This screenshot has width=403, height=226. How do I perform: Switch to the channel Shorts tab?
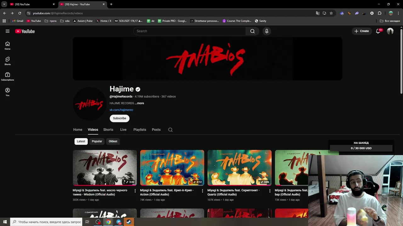(x=108, y=130)
